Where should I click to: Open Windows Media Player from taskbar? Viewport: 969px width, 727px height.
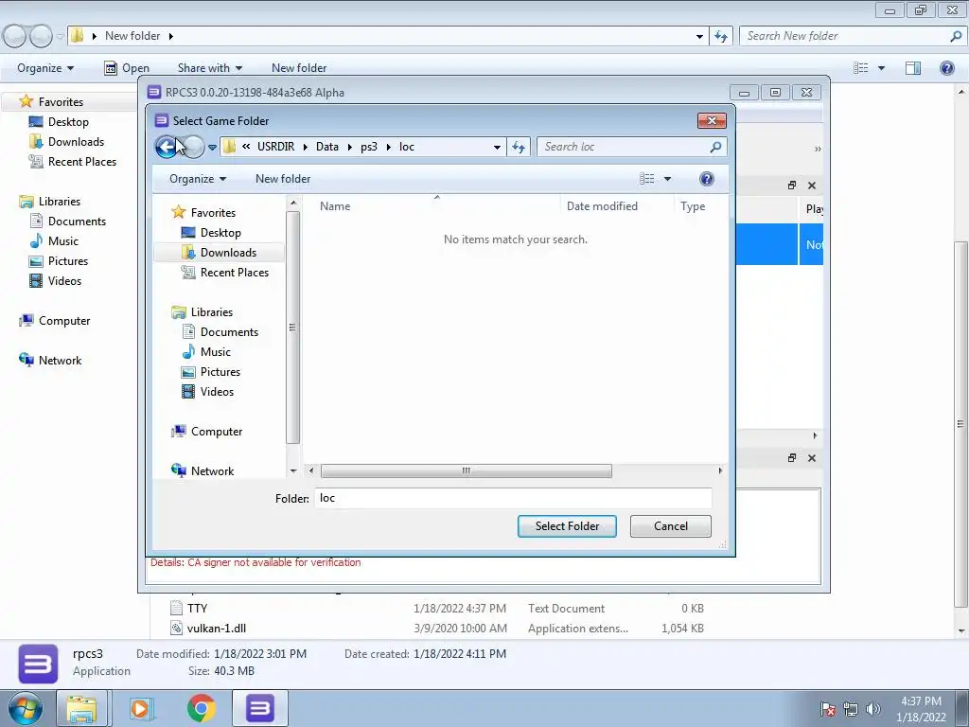(141, 708)
